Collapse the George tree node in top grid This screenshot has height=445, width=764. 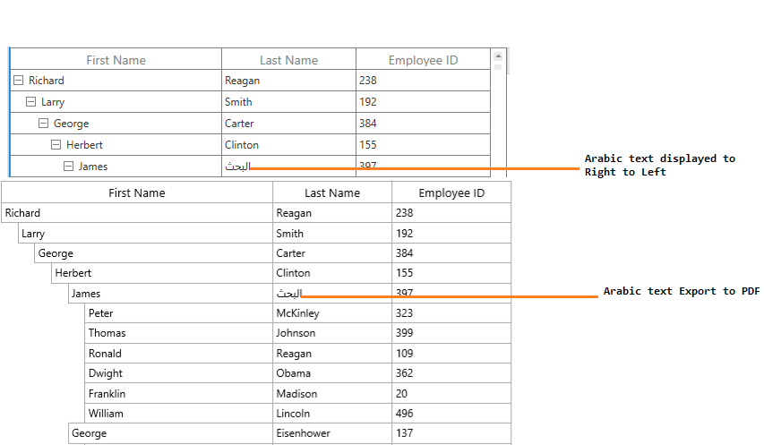[x=43, y=124]
